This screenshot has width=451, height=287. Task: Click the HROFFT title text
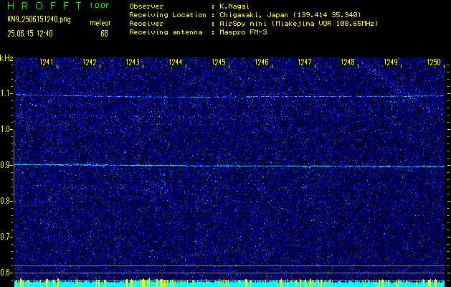tap(44, 6)
